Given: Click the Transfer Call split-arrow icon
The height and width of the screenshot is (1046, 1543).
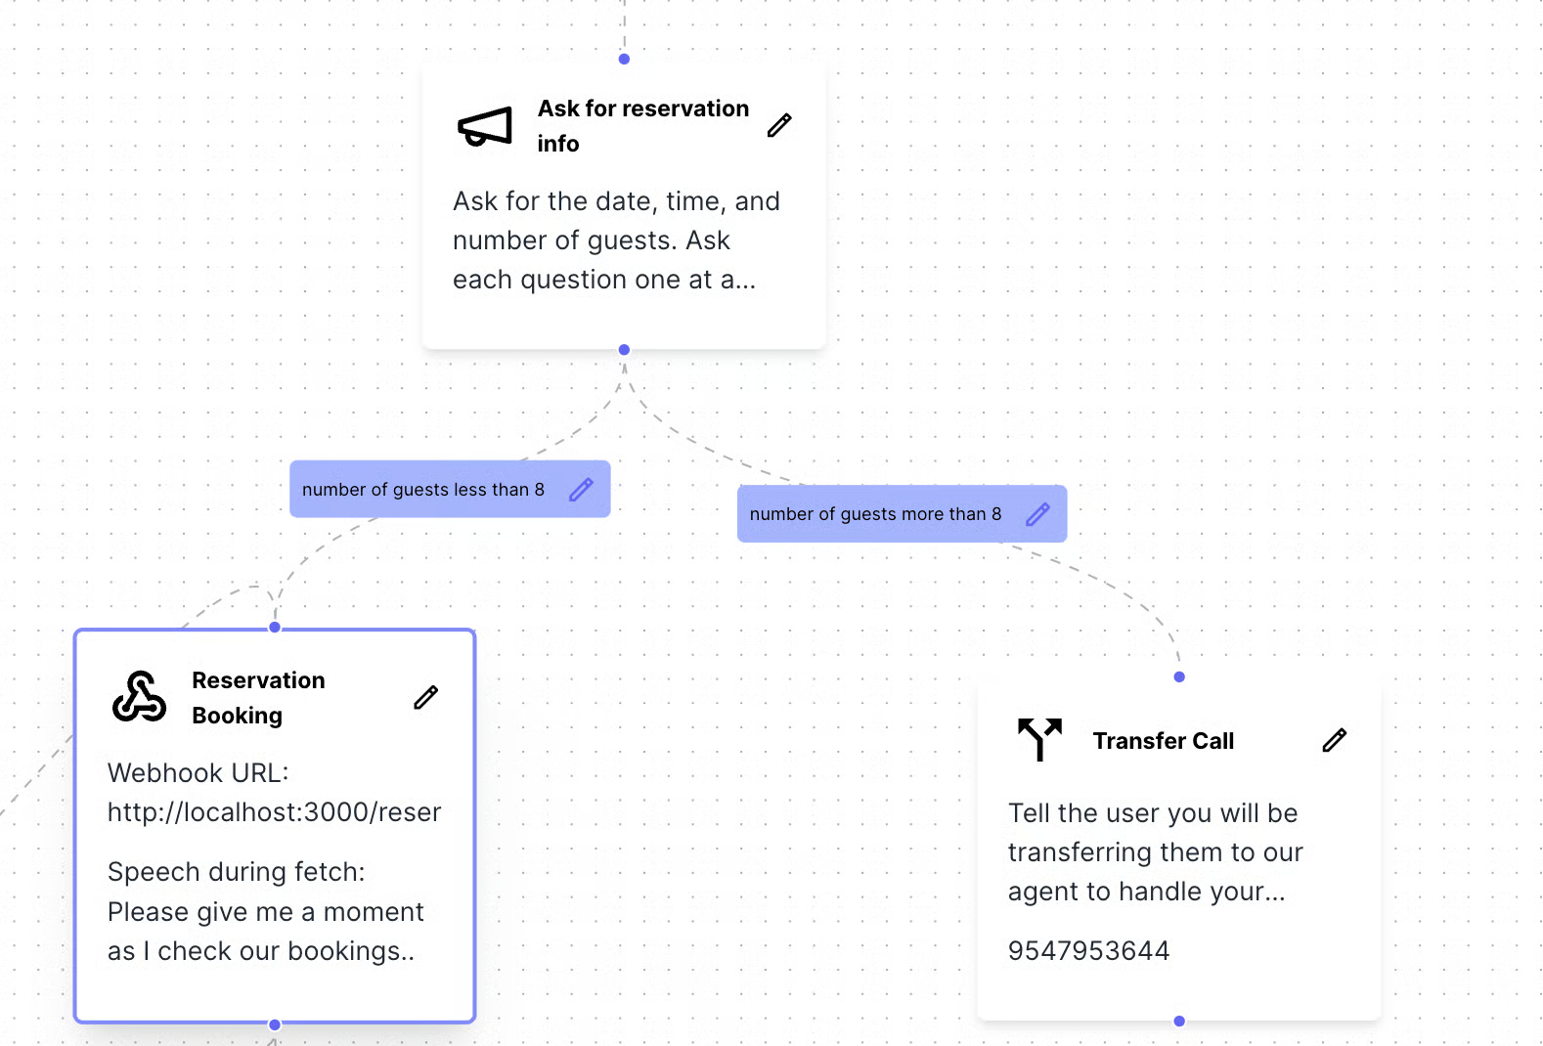Looking at the screenshot, I should (x=1039, y=739).
